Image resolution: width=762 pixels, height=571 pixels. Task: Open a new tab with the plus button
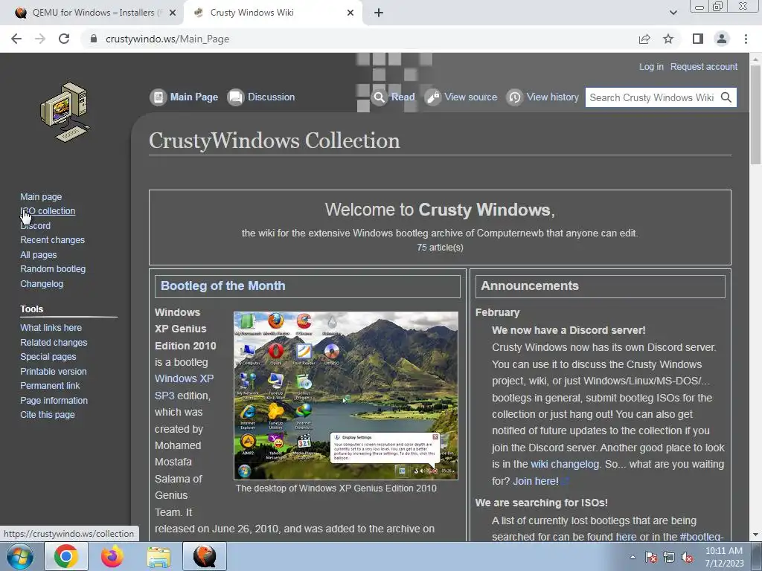(x=379, y=13)
